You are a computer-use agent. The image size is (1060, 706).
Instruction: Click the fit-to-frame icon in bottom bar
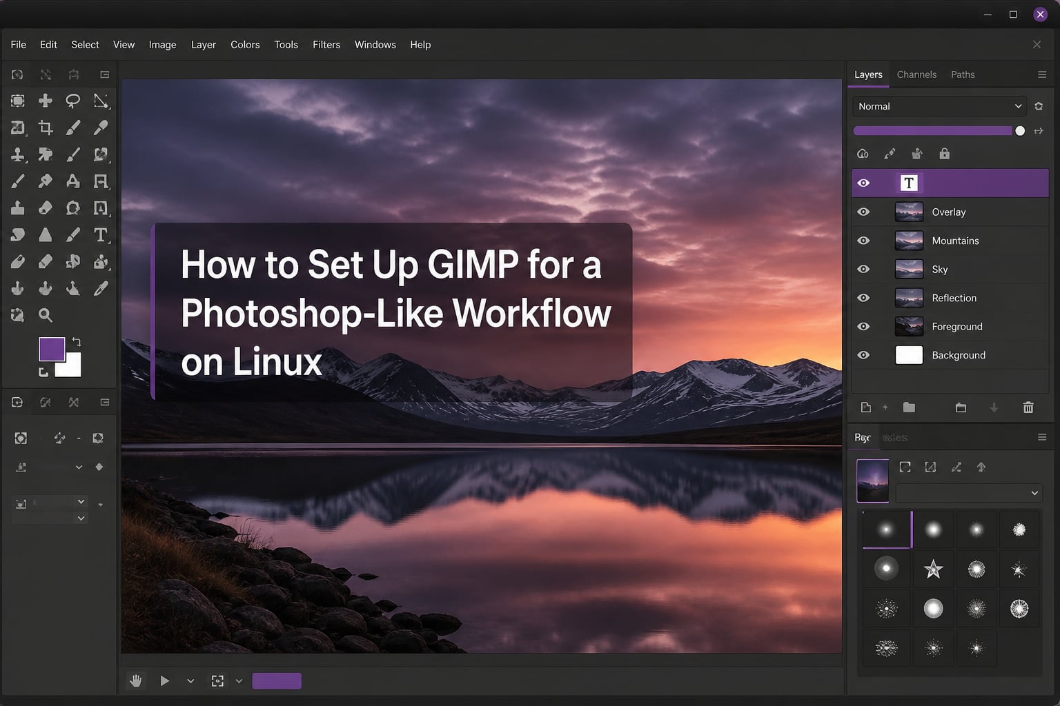coord(217,681)
